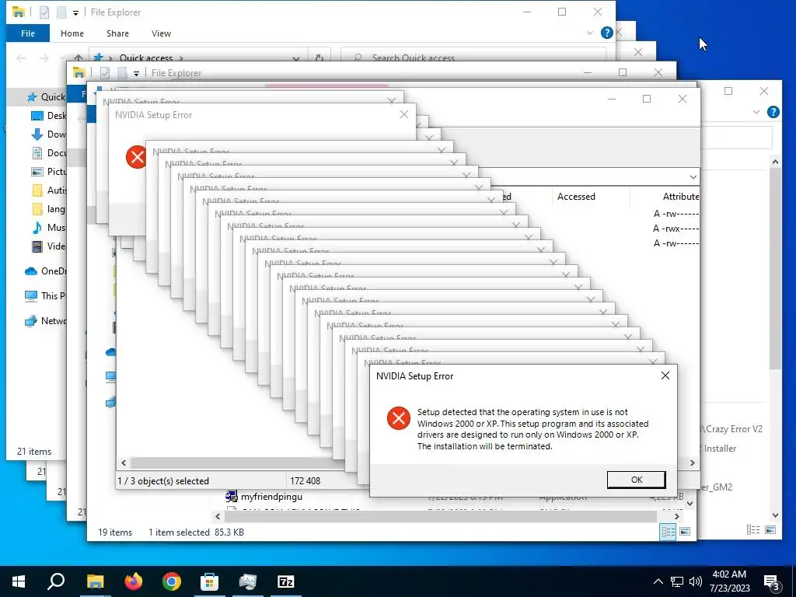Open the notification center
The image size is (796, 597).
[x=772, y=582]
